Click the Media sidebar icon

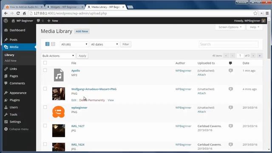point(6,47)
